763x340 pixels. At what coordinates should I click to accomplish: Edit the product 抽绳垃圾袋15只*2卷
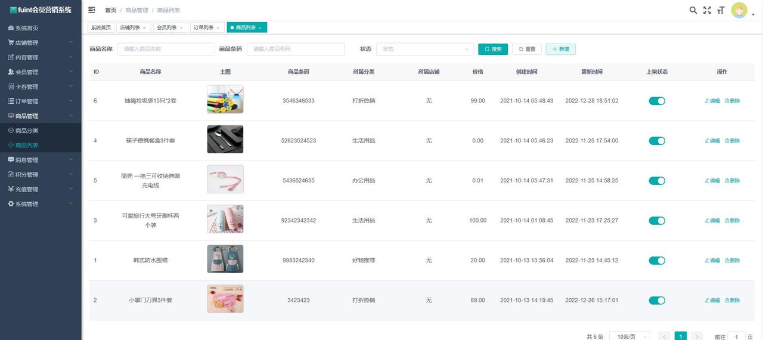coord(712,101)
